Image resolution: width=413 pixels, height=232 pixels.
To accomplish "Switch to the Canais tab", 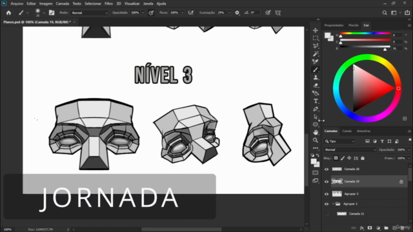I will (347, 131).
